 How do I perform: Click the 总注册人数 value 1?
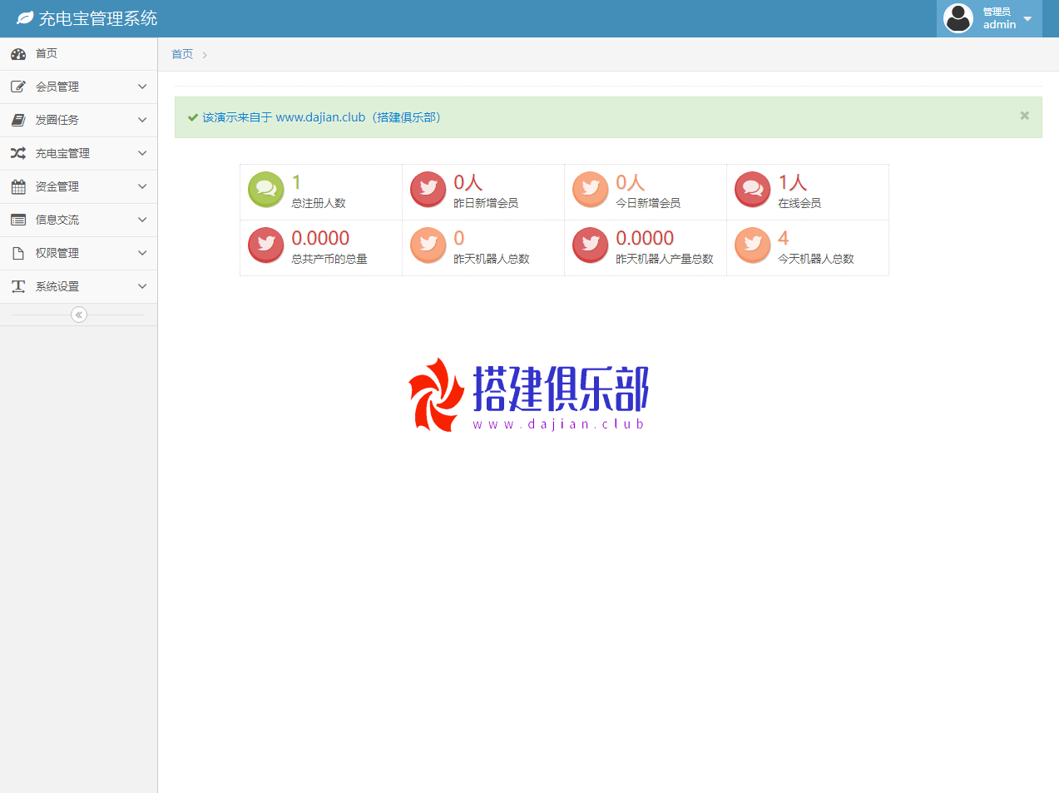tap(296, 182)
